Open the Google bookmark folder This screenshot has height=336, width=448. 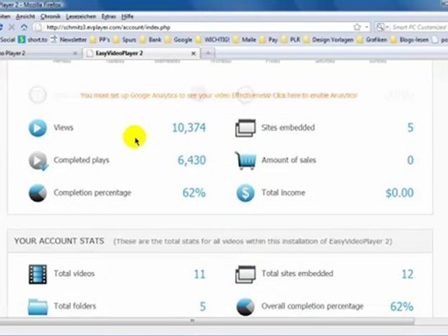click(179, 39)
